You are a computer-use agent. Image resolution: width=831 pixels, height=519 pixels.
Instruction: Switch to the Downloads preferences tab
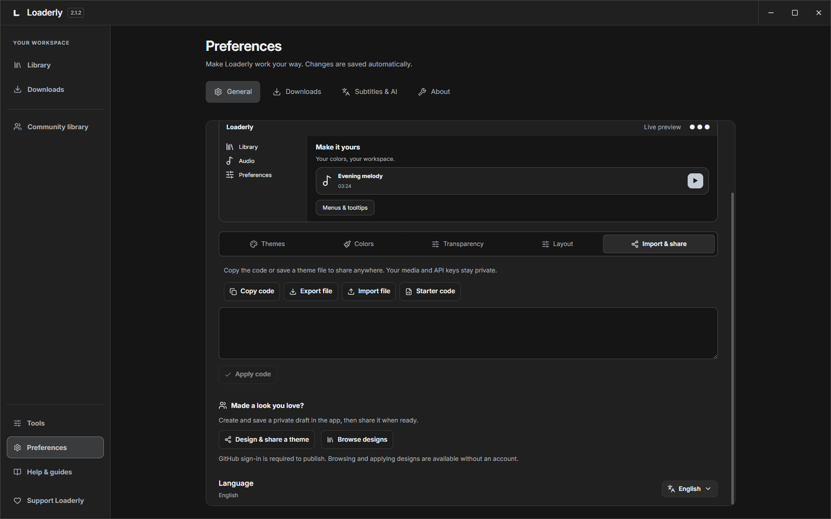297,92
